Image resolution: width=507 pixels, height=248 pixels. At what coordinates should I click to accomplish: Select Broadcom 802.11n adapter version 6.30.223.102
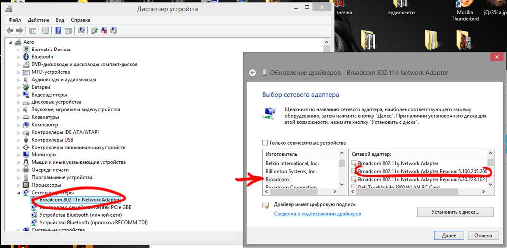point(422,179)
